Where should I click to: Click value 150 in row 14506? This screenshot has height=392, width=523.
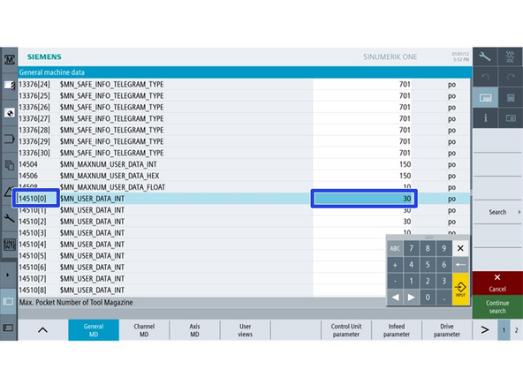point(405,176)
